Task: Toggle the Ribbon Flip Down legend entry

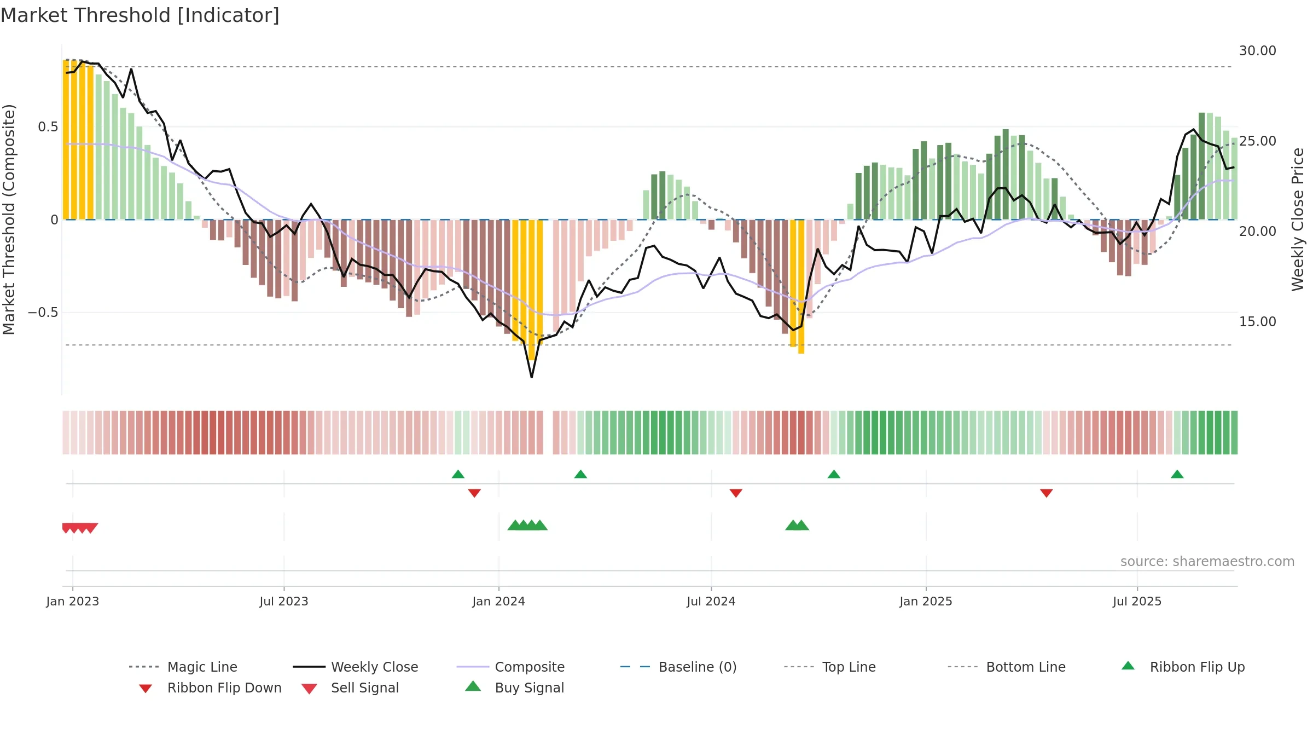Action: pos(209,688)
